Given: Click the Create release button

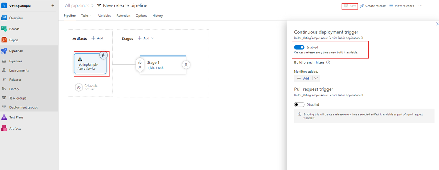Looking at the screenshot, I should pyautogui.click(x=373, y=6).
